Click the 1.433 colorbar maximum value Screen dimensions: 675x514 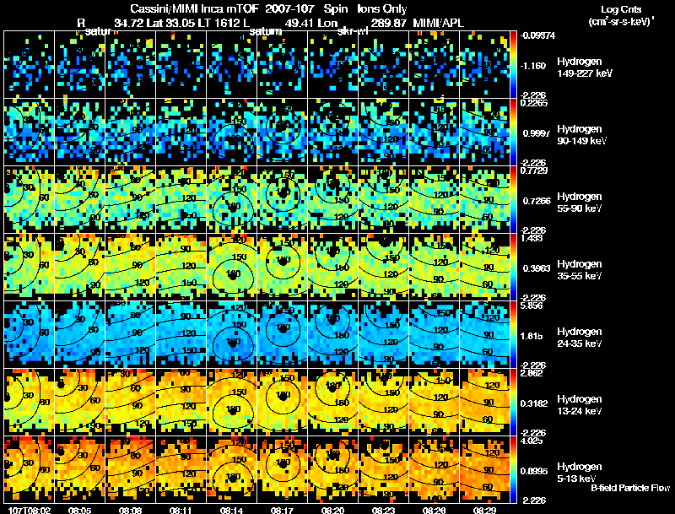tap(532, 238)
